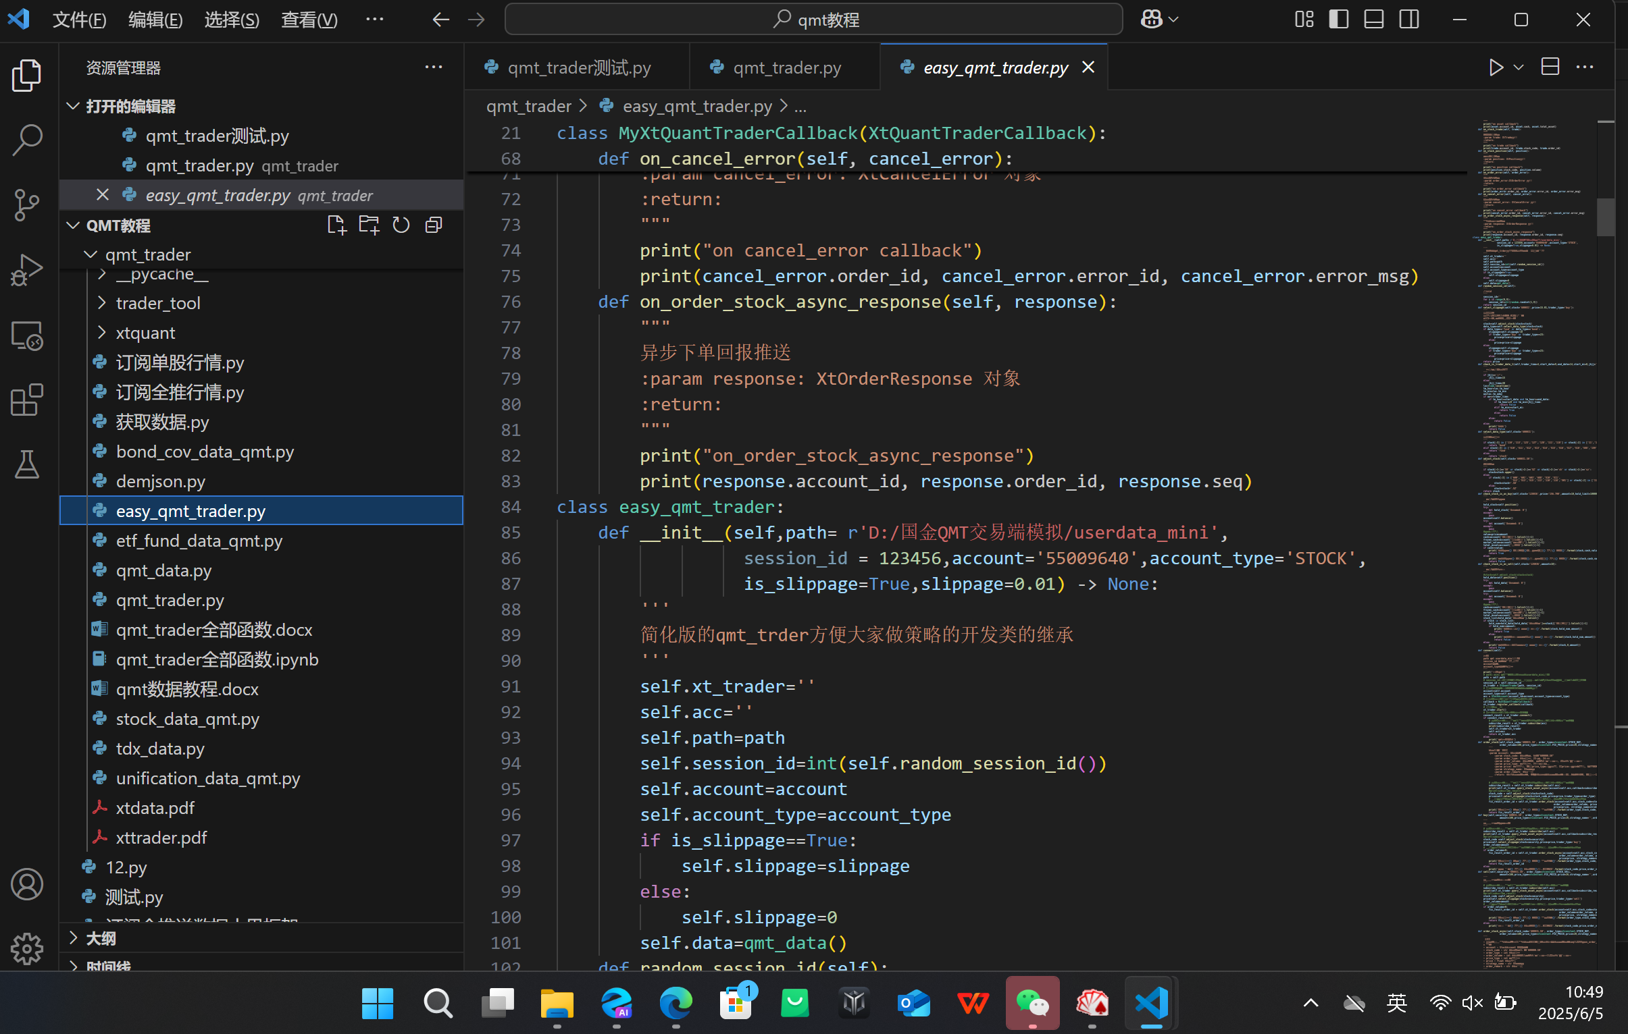The width and height of the screenshot is (1628, 1034).
Task: Open 订阅单股行情.py file
Action: tap(261, 362)
